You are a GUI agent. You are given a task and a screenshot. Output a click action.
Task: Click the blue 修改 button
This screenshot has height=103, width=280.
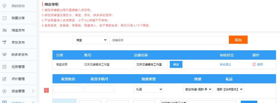pos(176,65)
